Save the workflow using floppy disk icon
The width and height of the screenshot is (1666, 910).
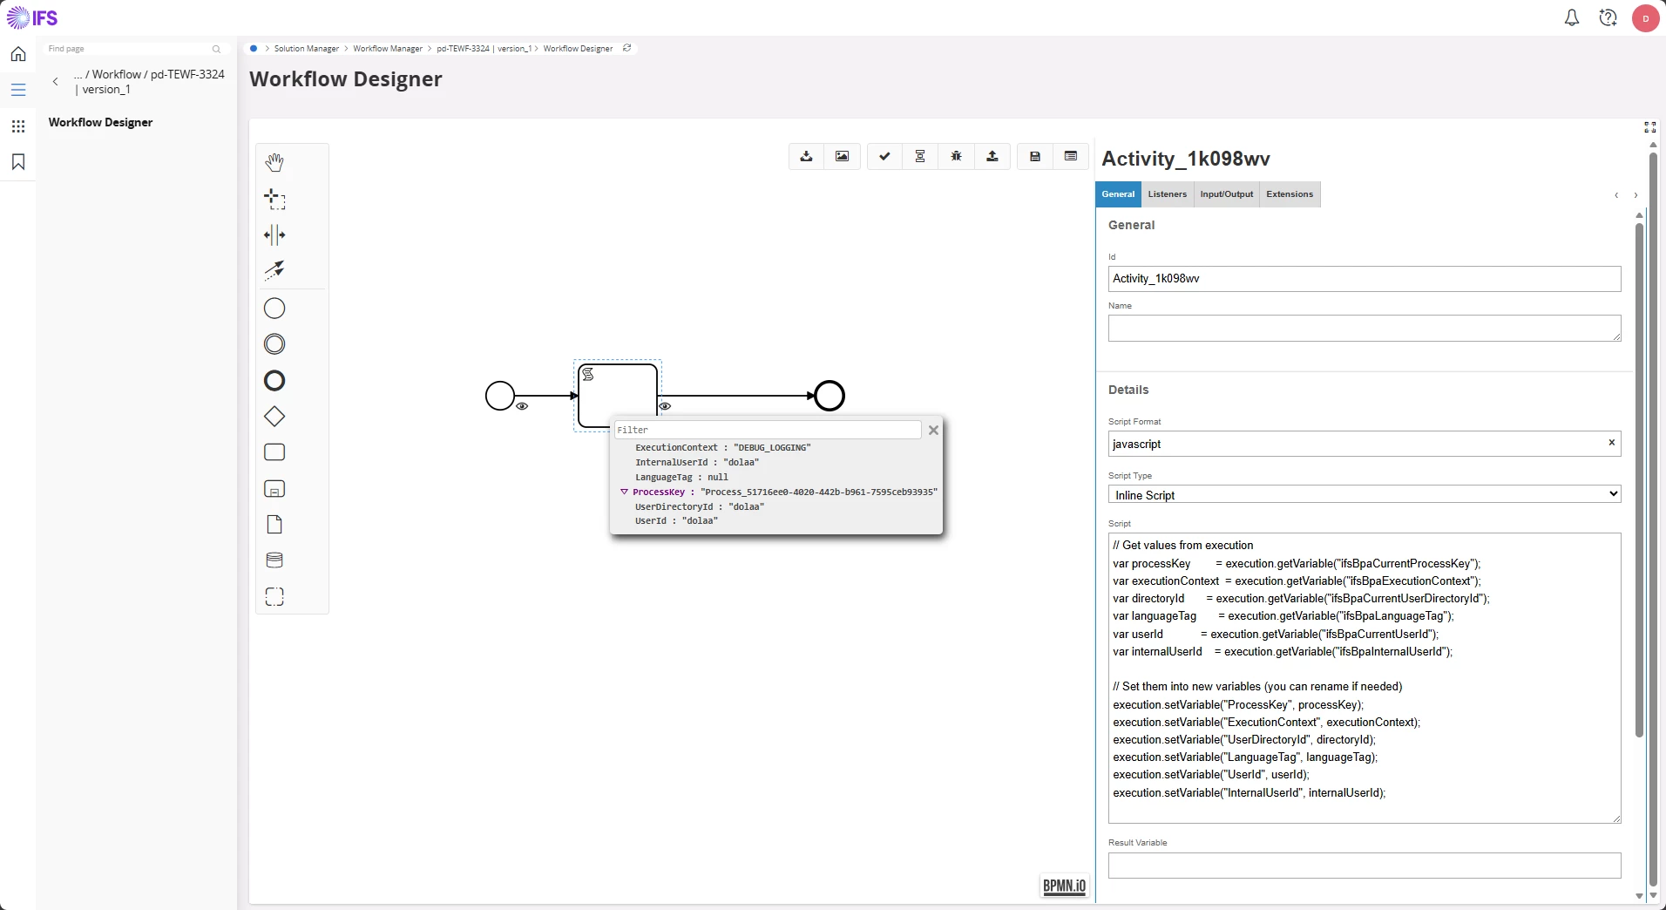click(x=1035, y=157)
